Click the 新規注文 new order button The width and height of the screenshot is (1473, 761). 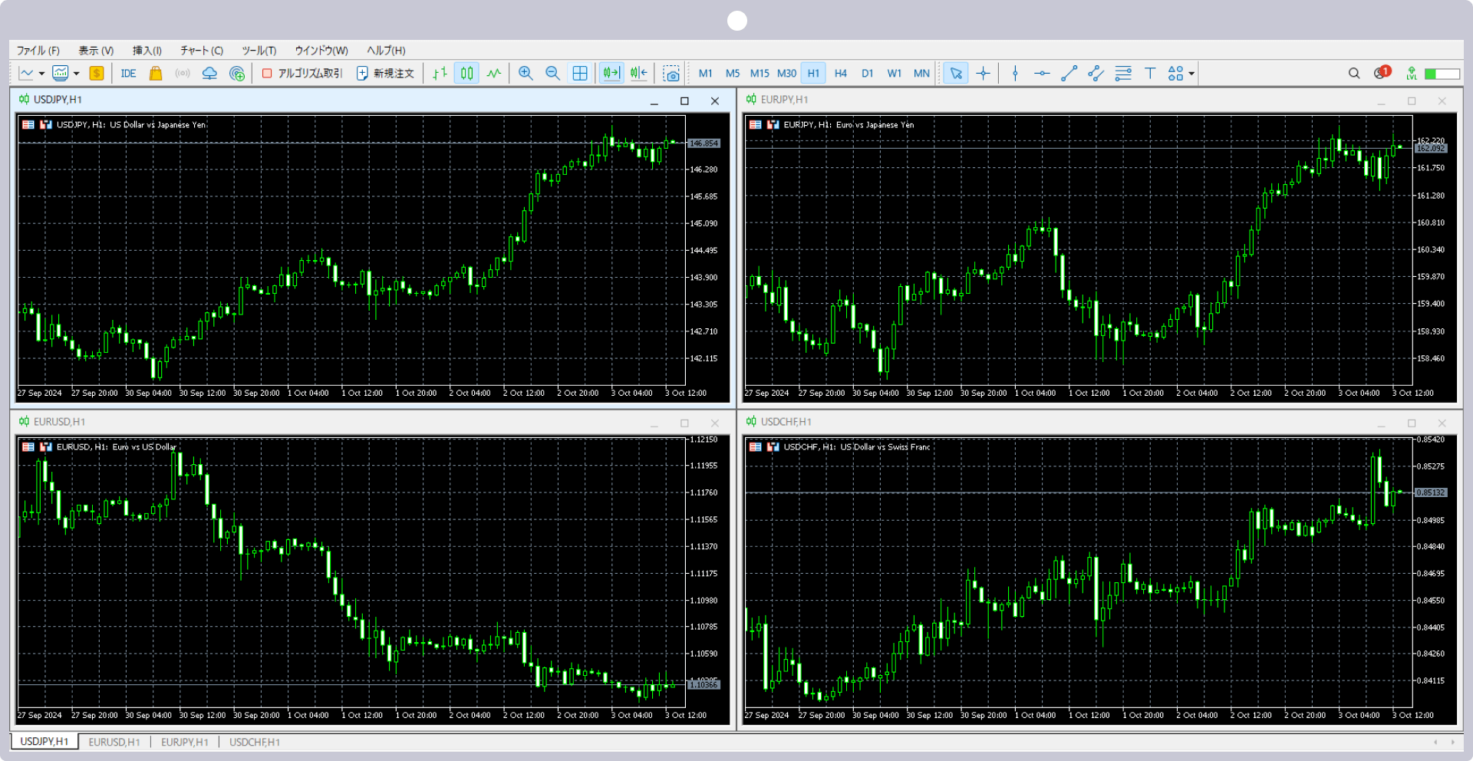385,74
